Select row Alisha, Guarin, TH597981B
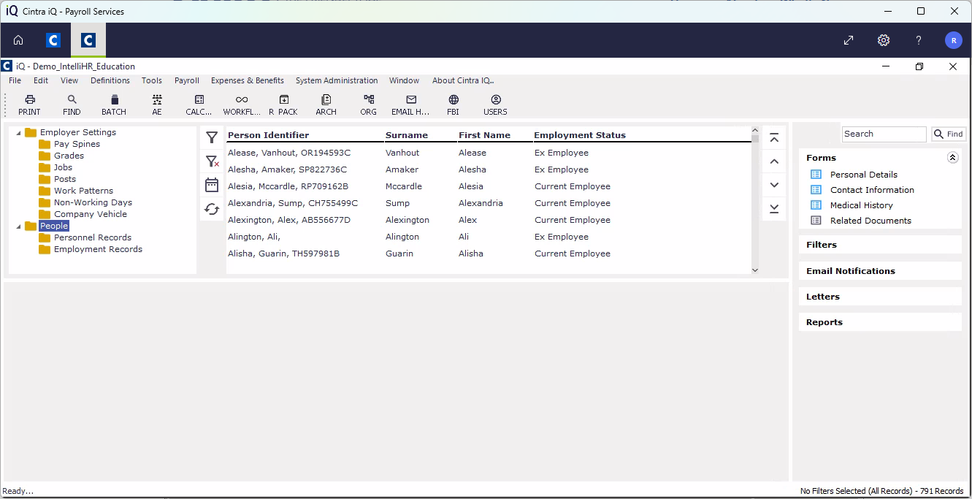The width and height of the screenshot is (972, 499). (x=489, y=254)
